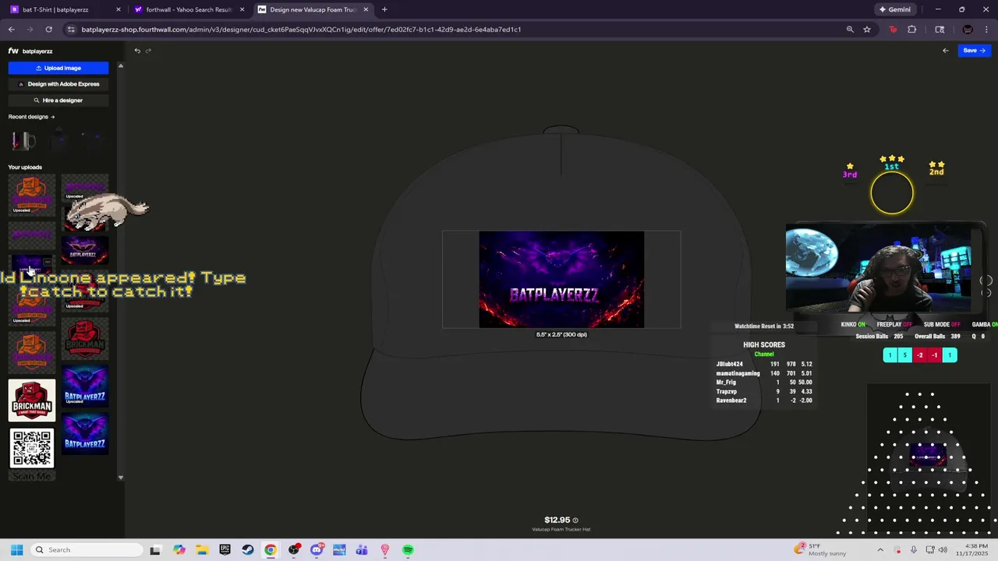Switch to the bat T-Shirt browser tab
998x561 pixels.
coord(62,9)
